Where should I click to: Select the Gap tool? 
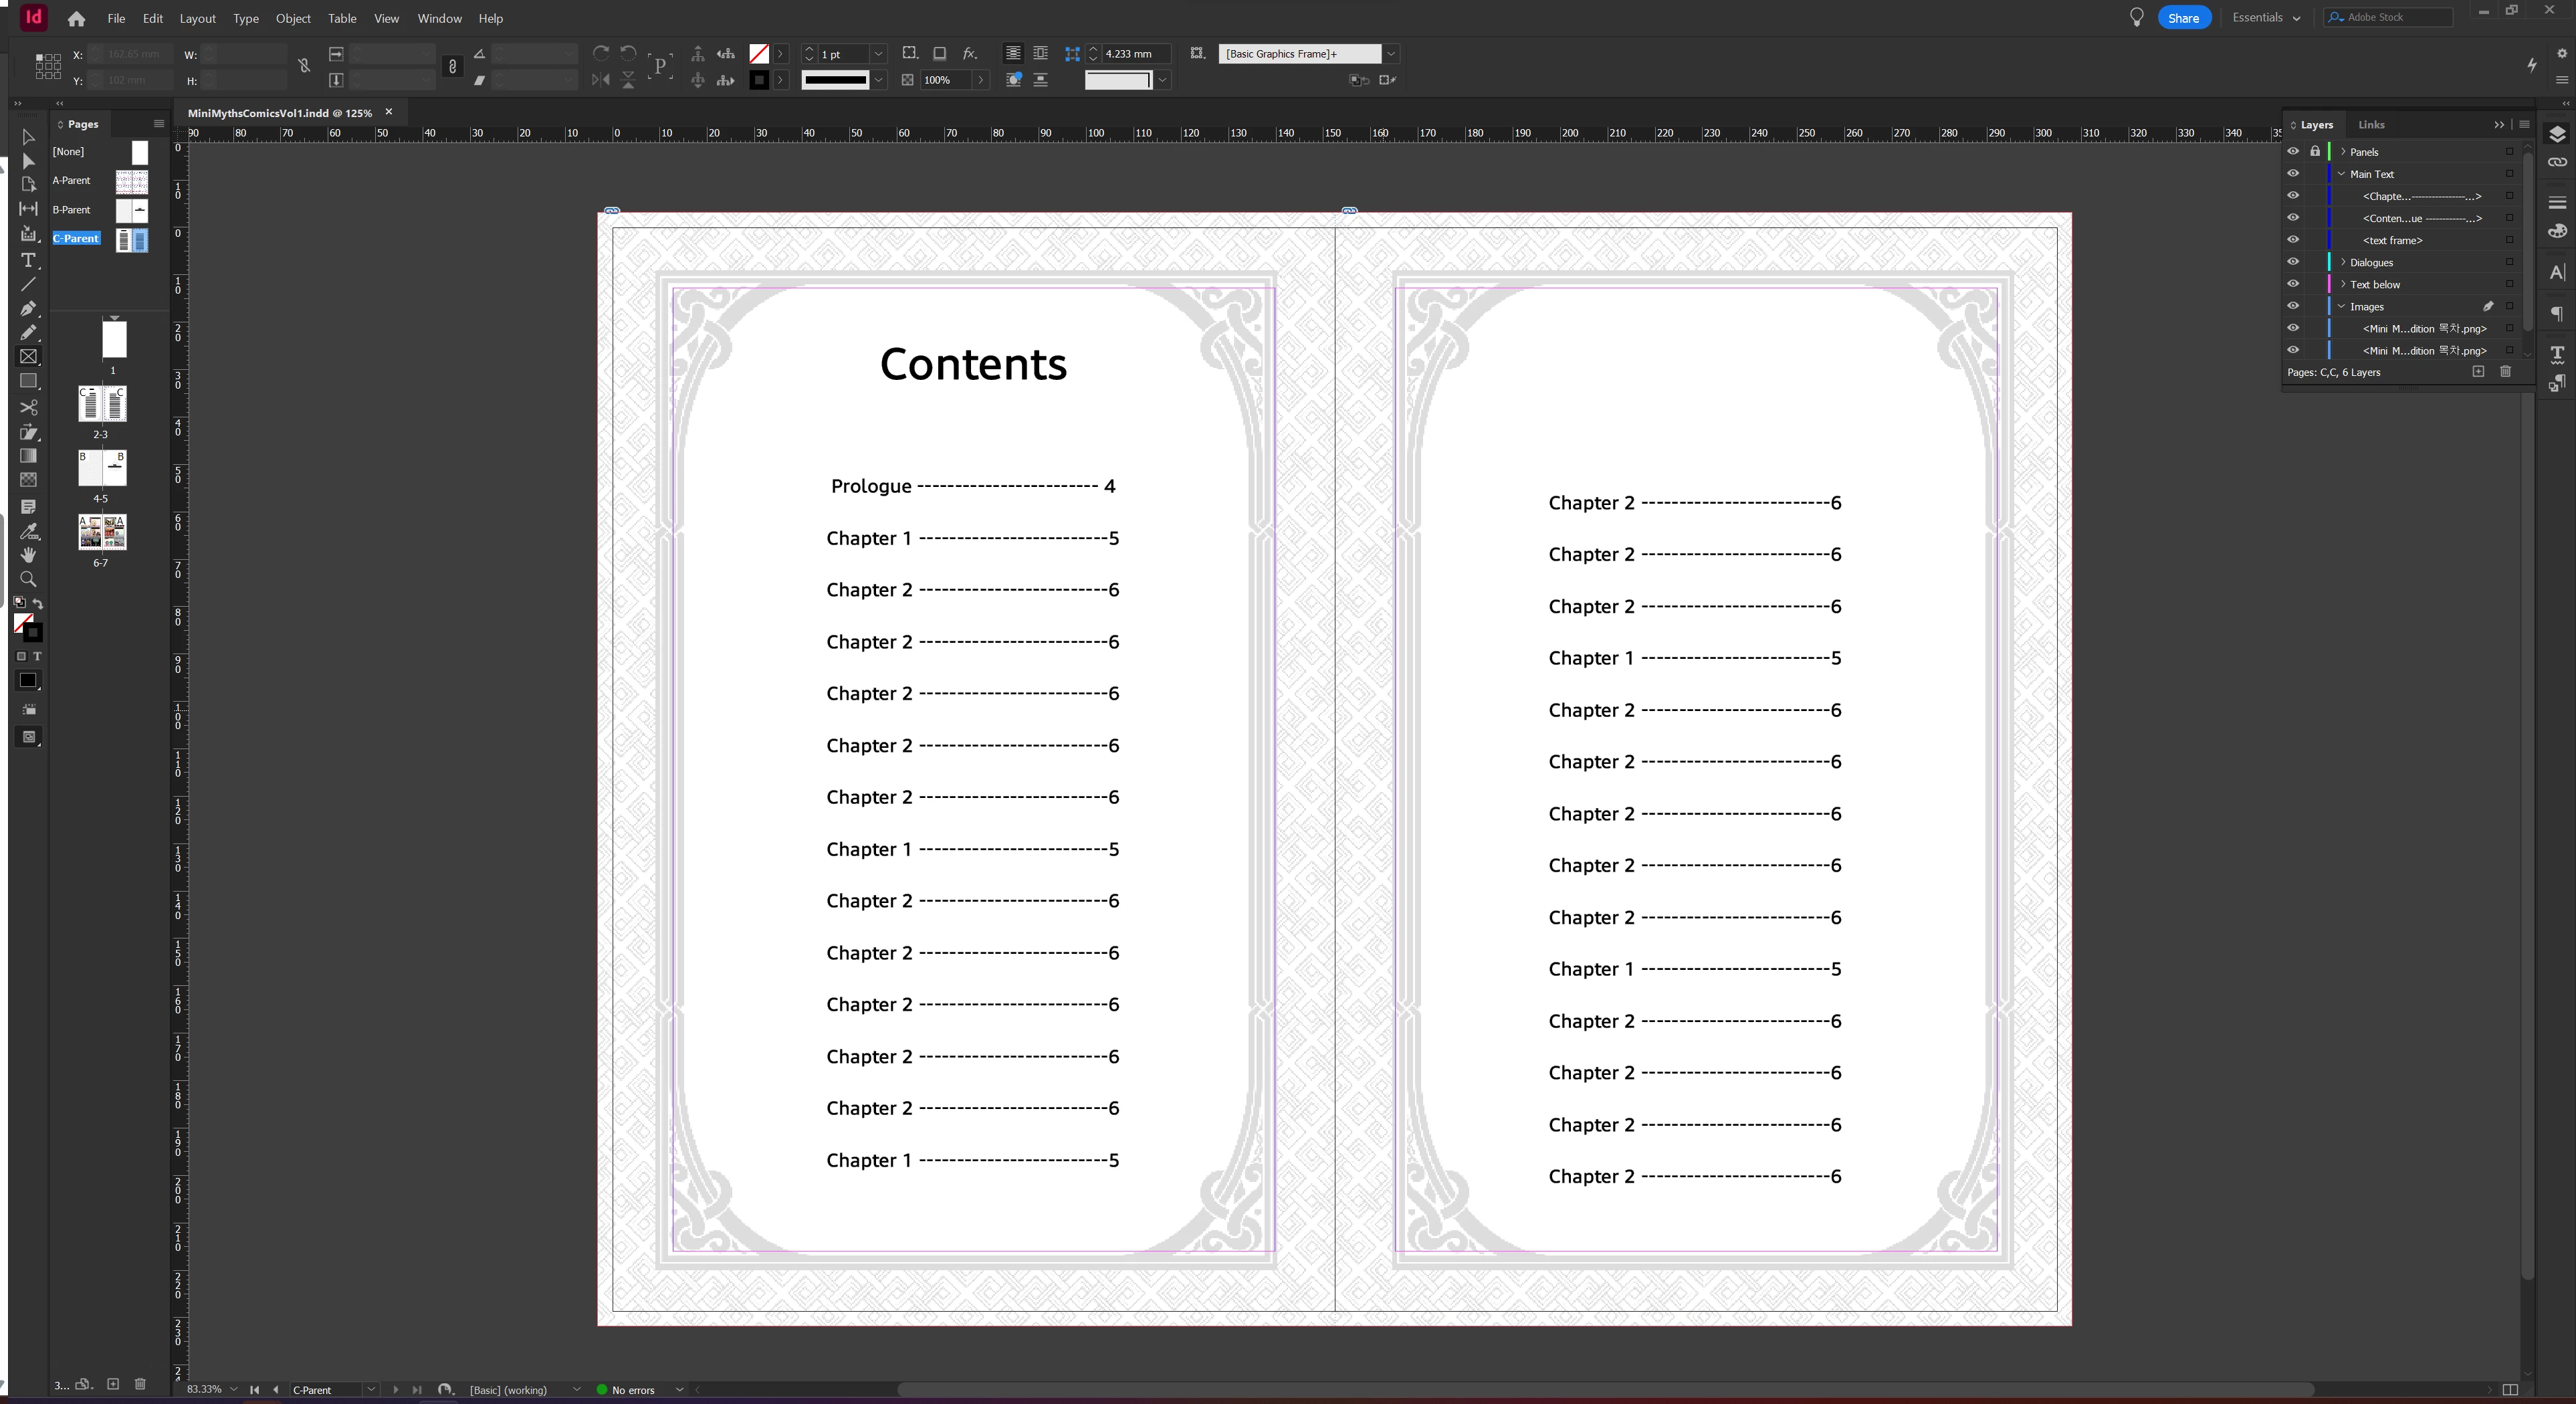28,209
